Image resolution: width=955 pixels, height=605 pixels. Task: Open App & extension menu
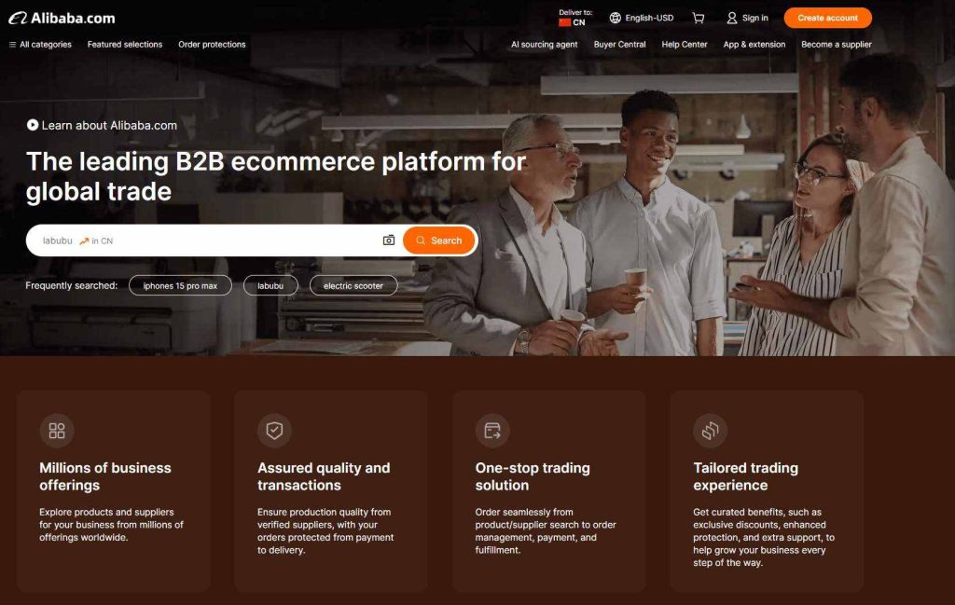[754, 45]
